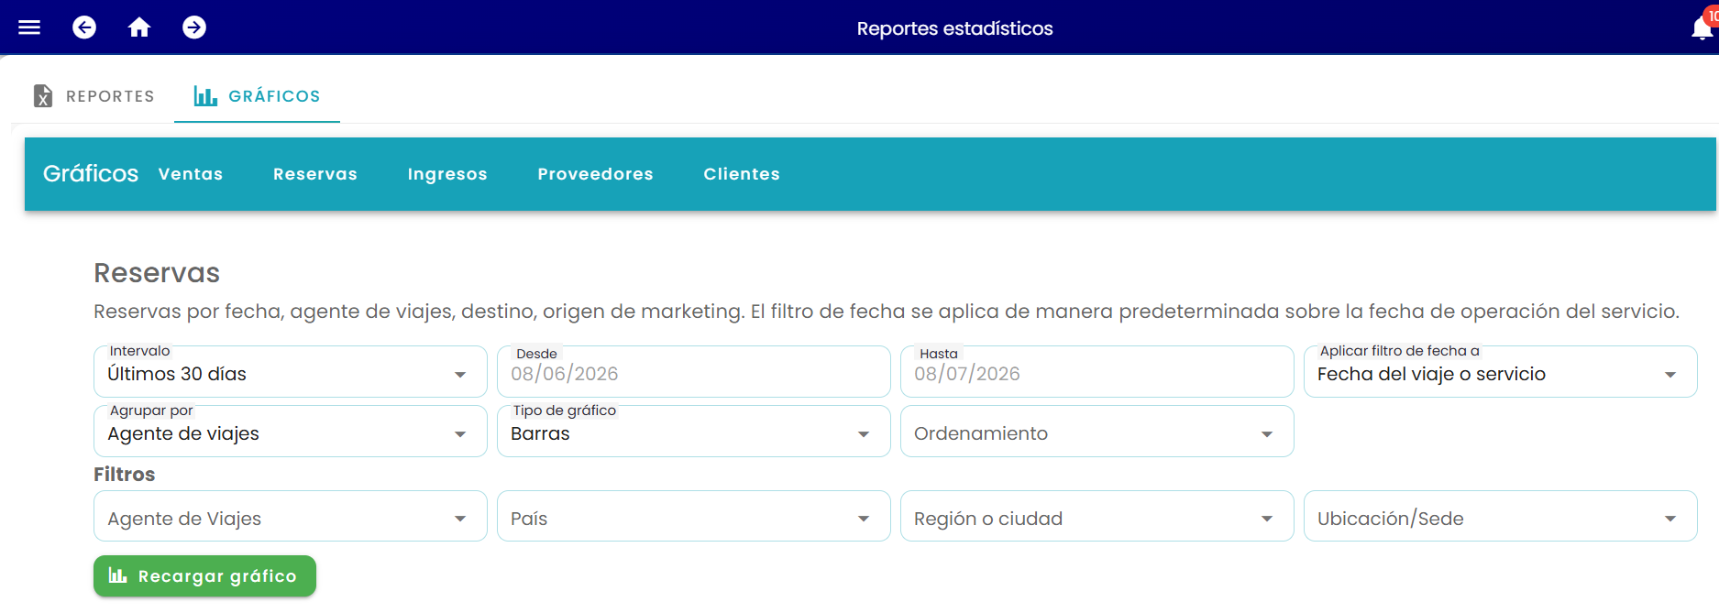The width and height of the screenshot is (1719, 613).
Task: Select the Reservas charts section
Action: [x=315, y=174]
